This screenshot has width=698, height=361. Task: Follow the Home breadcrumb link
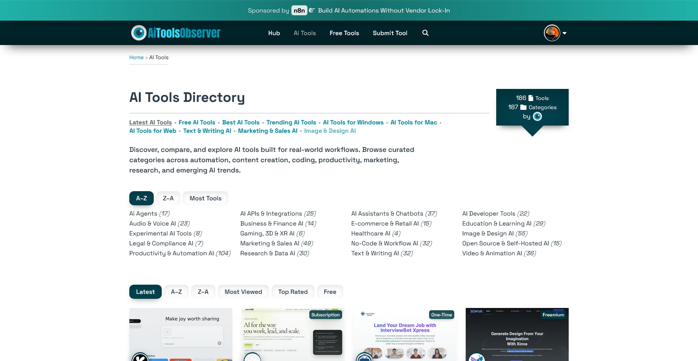(x=137, y=57)
